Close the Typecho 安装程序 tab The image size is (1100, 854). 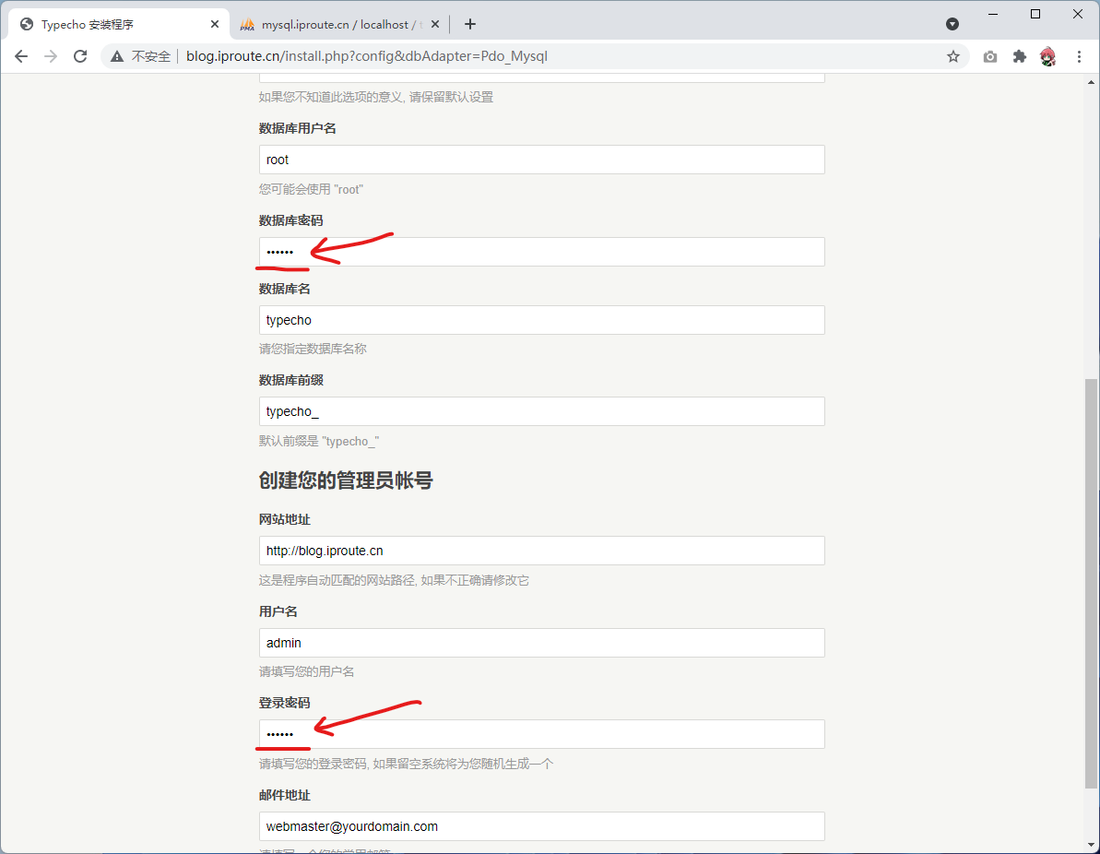[215, 25]
